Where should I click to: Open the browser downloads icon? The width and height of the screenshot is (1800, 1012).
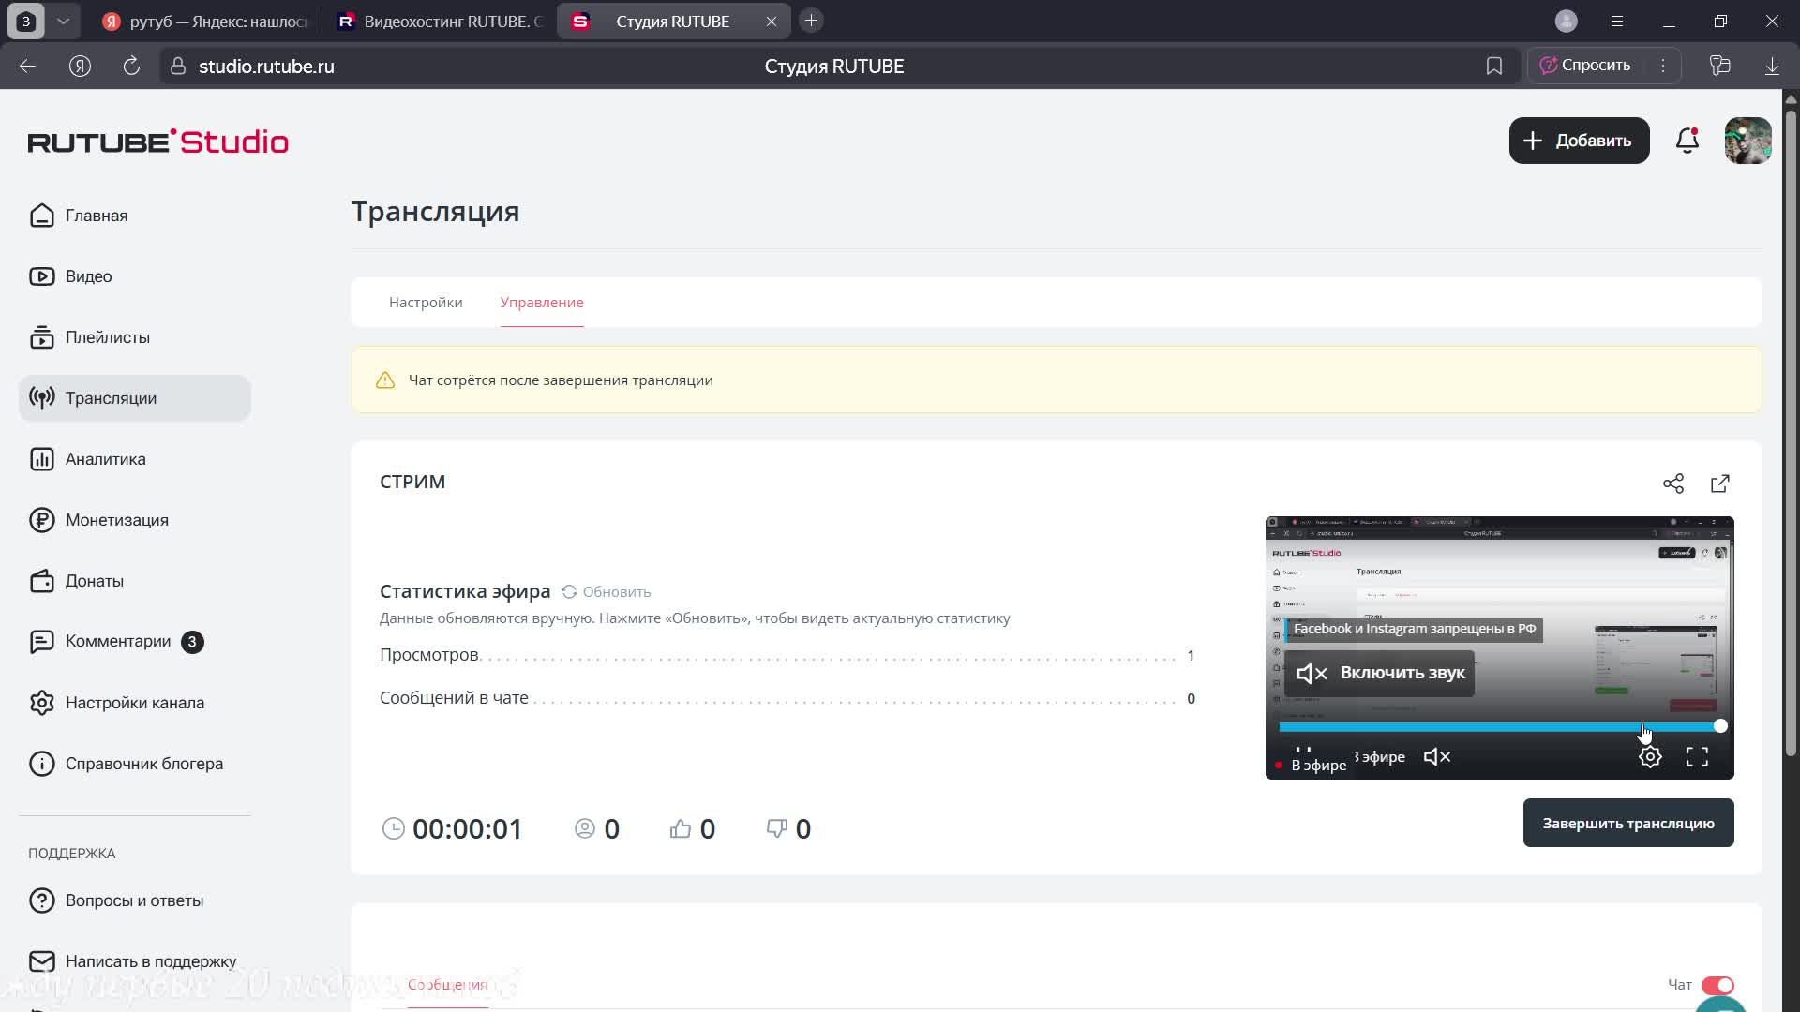[x=1772, y=66]
